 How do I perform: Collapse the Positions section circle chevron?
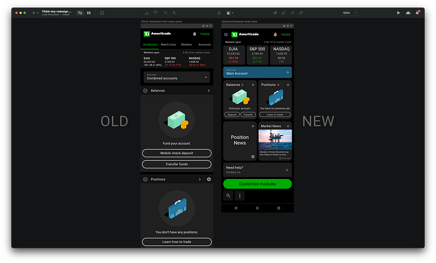(145, 180)
